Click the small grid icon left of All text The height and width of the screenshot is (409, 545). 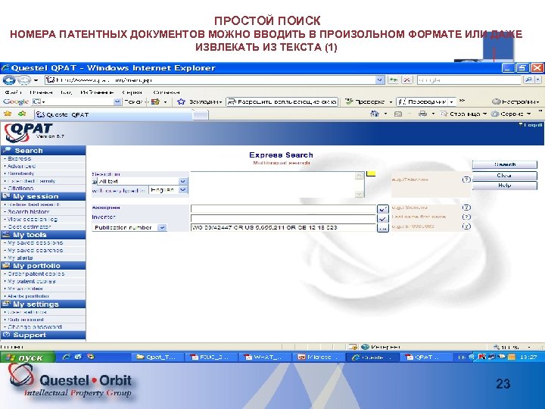[94, 182]
